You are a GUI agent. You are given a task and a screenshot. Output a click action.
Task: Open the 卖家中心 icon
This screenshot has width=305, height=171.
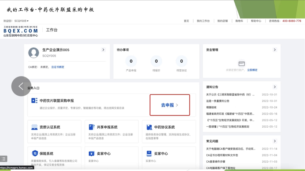coord(92,154)
